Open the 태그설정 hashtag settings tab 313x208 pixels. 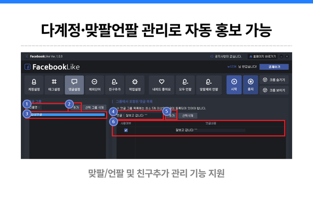[54, 85]
